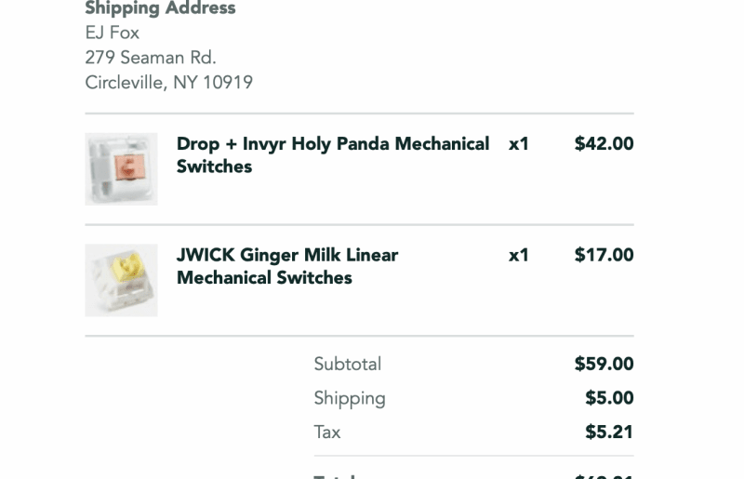744x479 pixels.
Task: Click the Tax label
Action: click(326, 432)
